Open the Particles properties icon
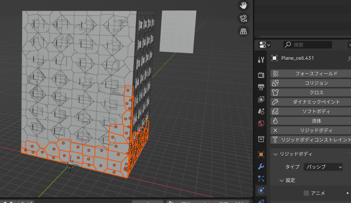The height and width of the screenshot is (203, 351). click(261, 178)
